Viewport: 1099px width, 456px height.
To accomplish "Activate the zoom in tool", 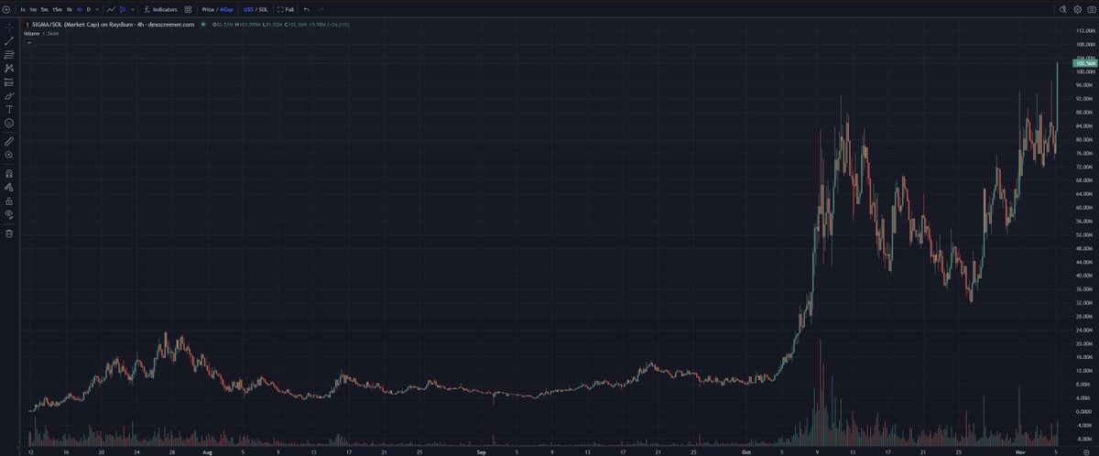I will coord(9,155).
